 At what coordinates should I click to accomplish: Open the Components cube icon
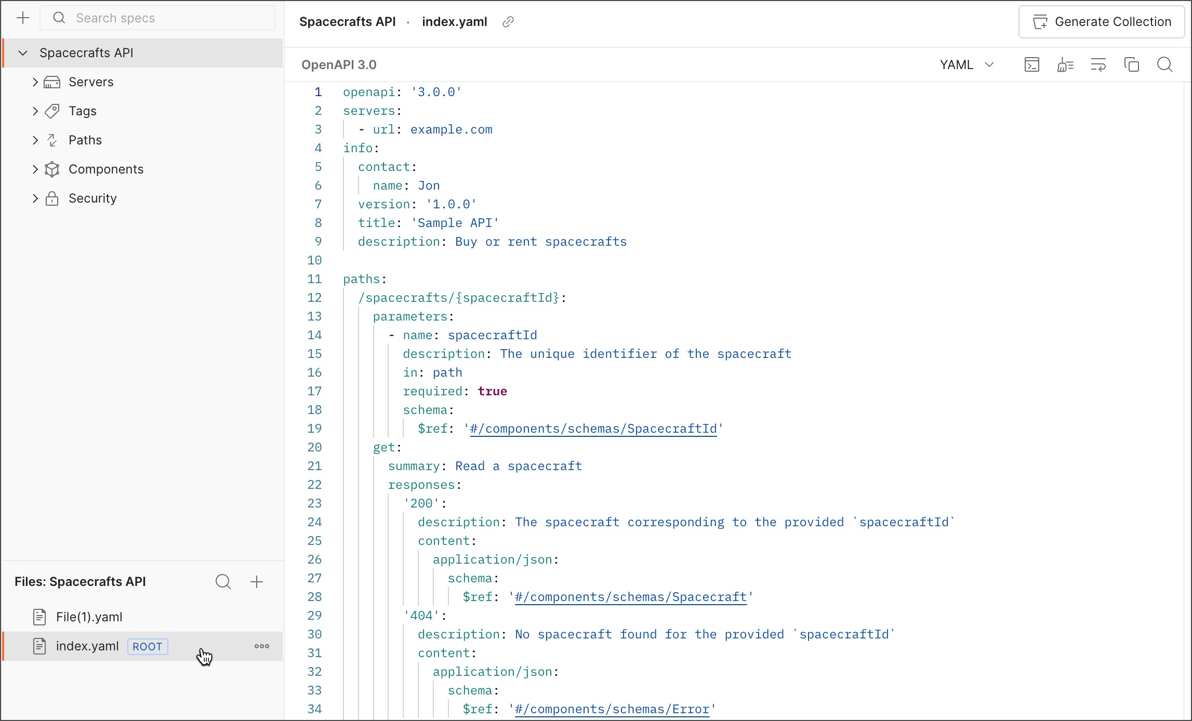click(51, 169)
